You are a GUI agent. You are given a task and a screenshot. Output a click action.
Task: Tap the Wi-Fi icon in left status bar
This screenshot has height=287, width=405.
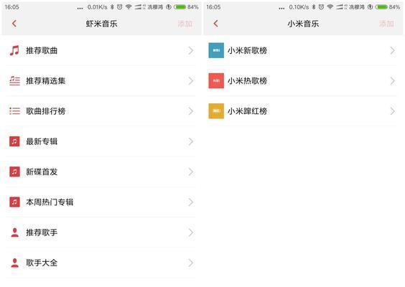(129, 7)
